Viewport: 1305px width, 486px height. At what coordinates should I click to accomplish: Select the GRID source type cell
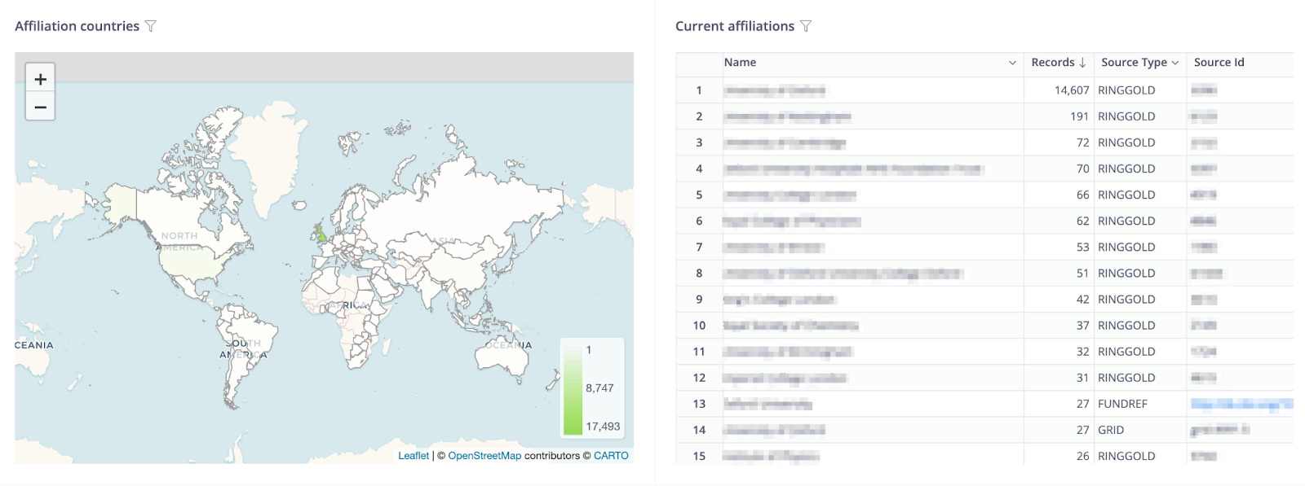click(x=1111, y=430)
